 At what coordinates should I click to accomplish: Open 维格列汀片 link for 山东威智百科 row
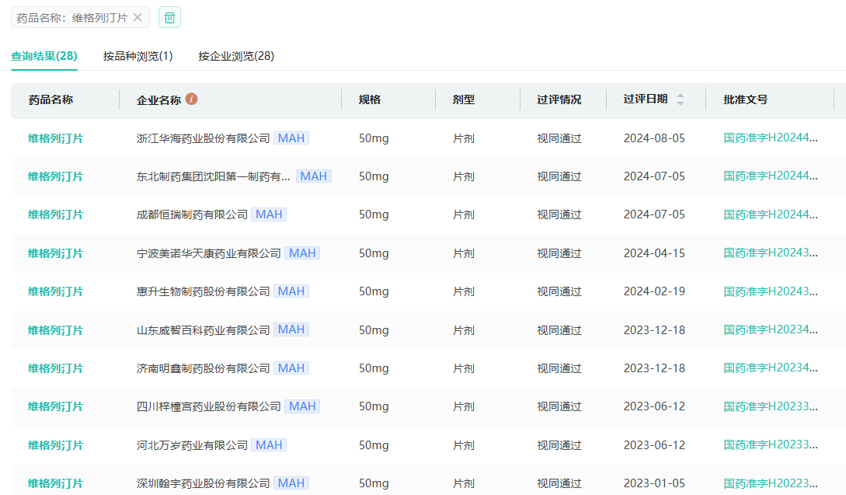(55, 330)
